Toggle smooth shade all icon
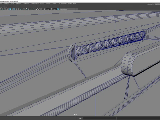 pyautogui.click(x=10, y=9)
